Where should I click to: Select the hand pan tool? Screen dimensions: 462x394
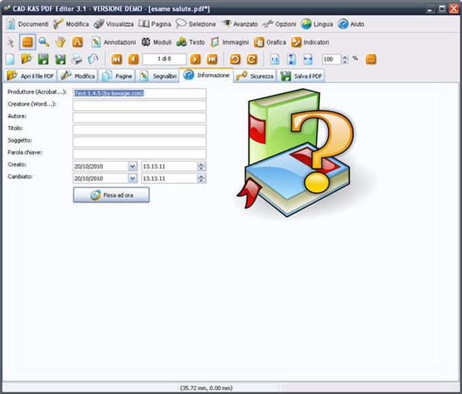[x=60, y=42]
